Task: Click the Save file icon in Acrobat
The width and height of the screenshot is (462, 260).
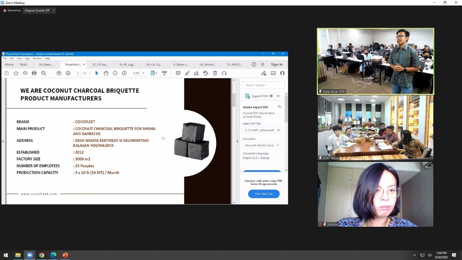Action: point(6,73)
